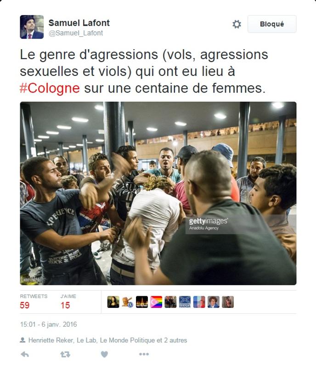The image size is (316, 375).
Task: Open the 15:01 - 6 janv. 2016 timestamp
Action: 48,324
